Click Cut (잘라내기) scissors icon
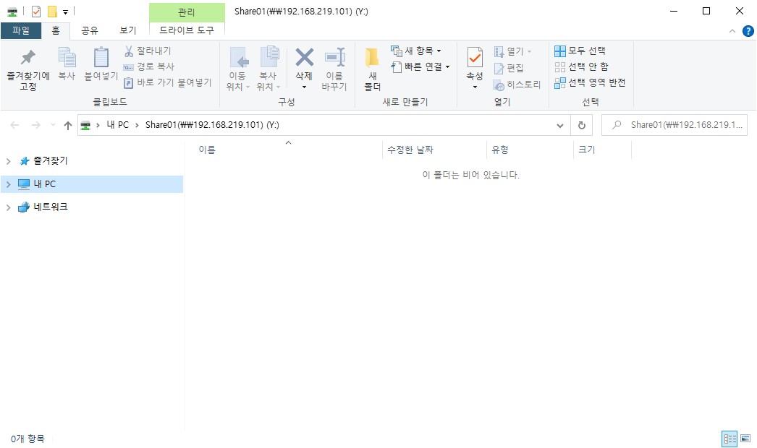Screen dimensions: 757x448 click(x=129, y=51)
